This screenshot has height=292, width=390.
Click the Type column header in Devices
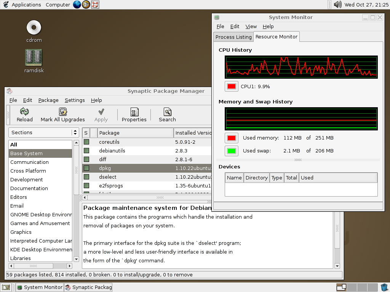tap(277, 178)
